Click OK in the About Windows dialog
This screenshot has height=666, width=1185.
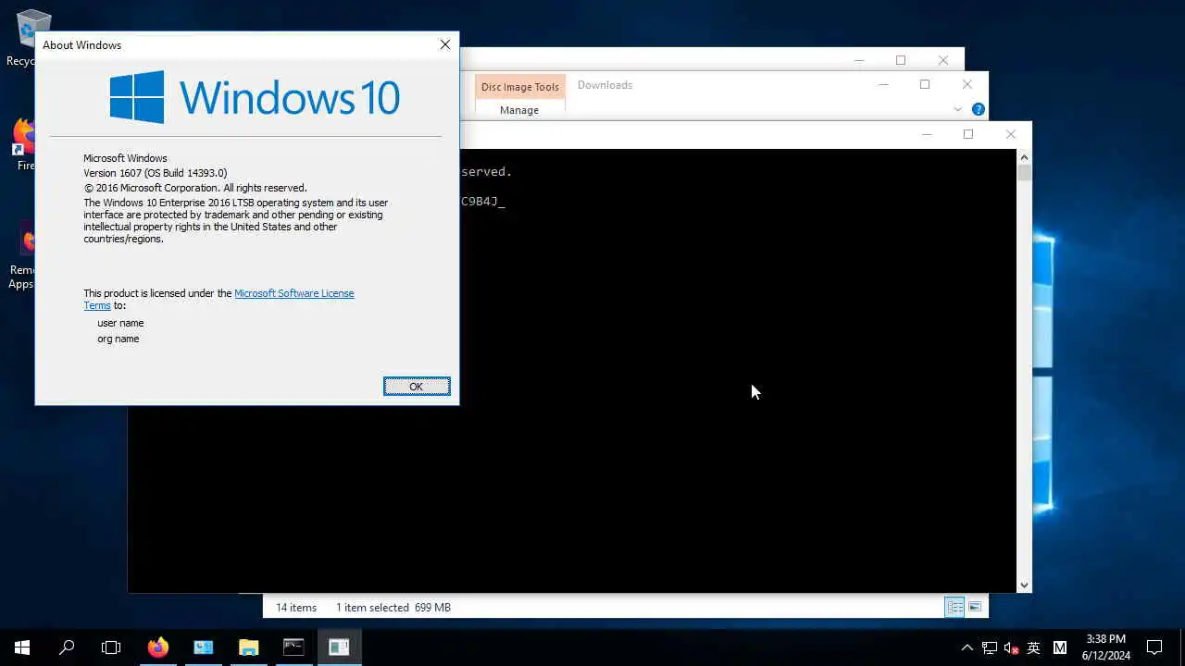417,387
